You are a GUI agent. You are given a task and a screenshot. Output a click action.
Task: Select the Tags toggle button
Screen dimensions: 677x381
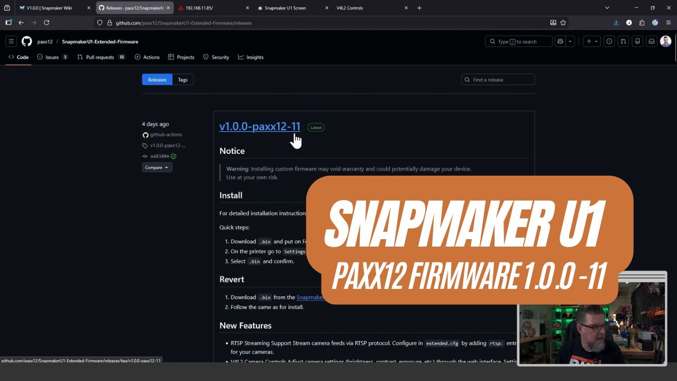tap(182, 80)
